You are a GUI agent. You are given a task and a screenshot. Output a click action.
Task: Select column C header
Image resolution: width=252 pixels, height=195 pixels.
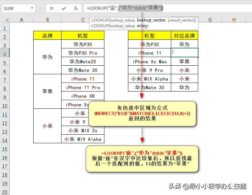83,20
